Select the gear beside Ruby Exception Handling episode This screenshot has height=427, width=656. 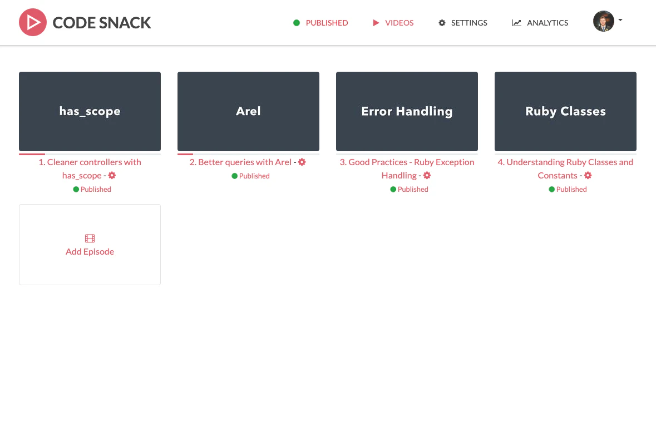pos(426,175)
